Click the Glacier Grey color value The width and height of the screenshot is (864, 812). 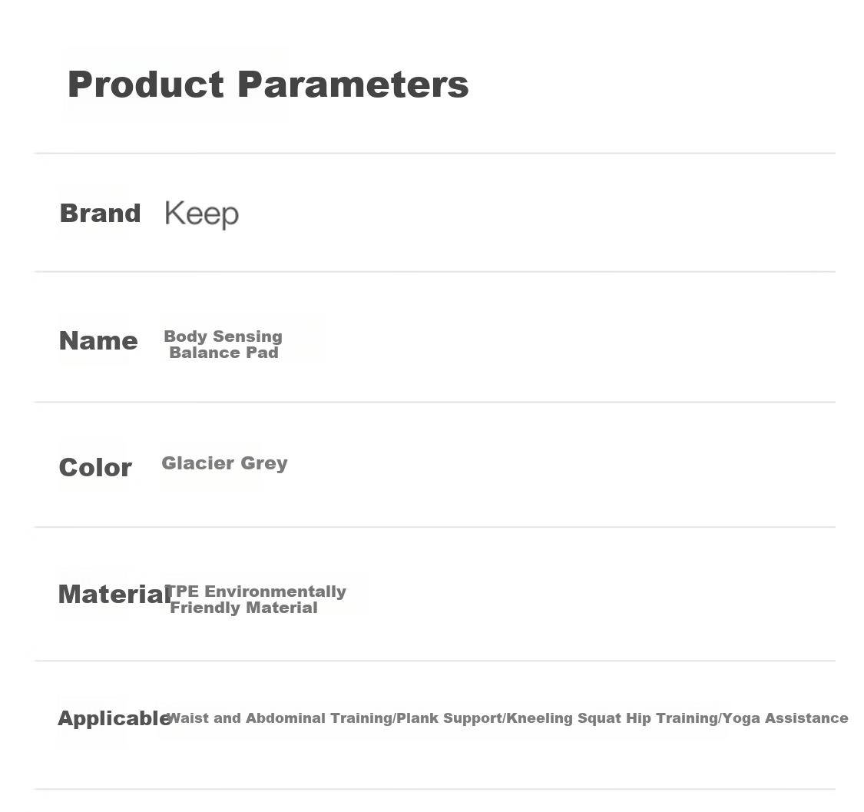[224, 463]
